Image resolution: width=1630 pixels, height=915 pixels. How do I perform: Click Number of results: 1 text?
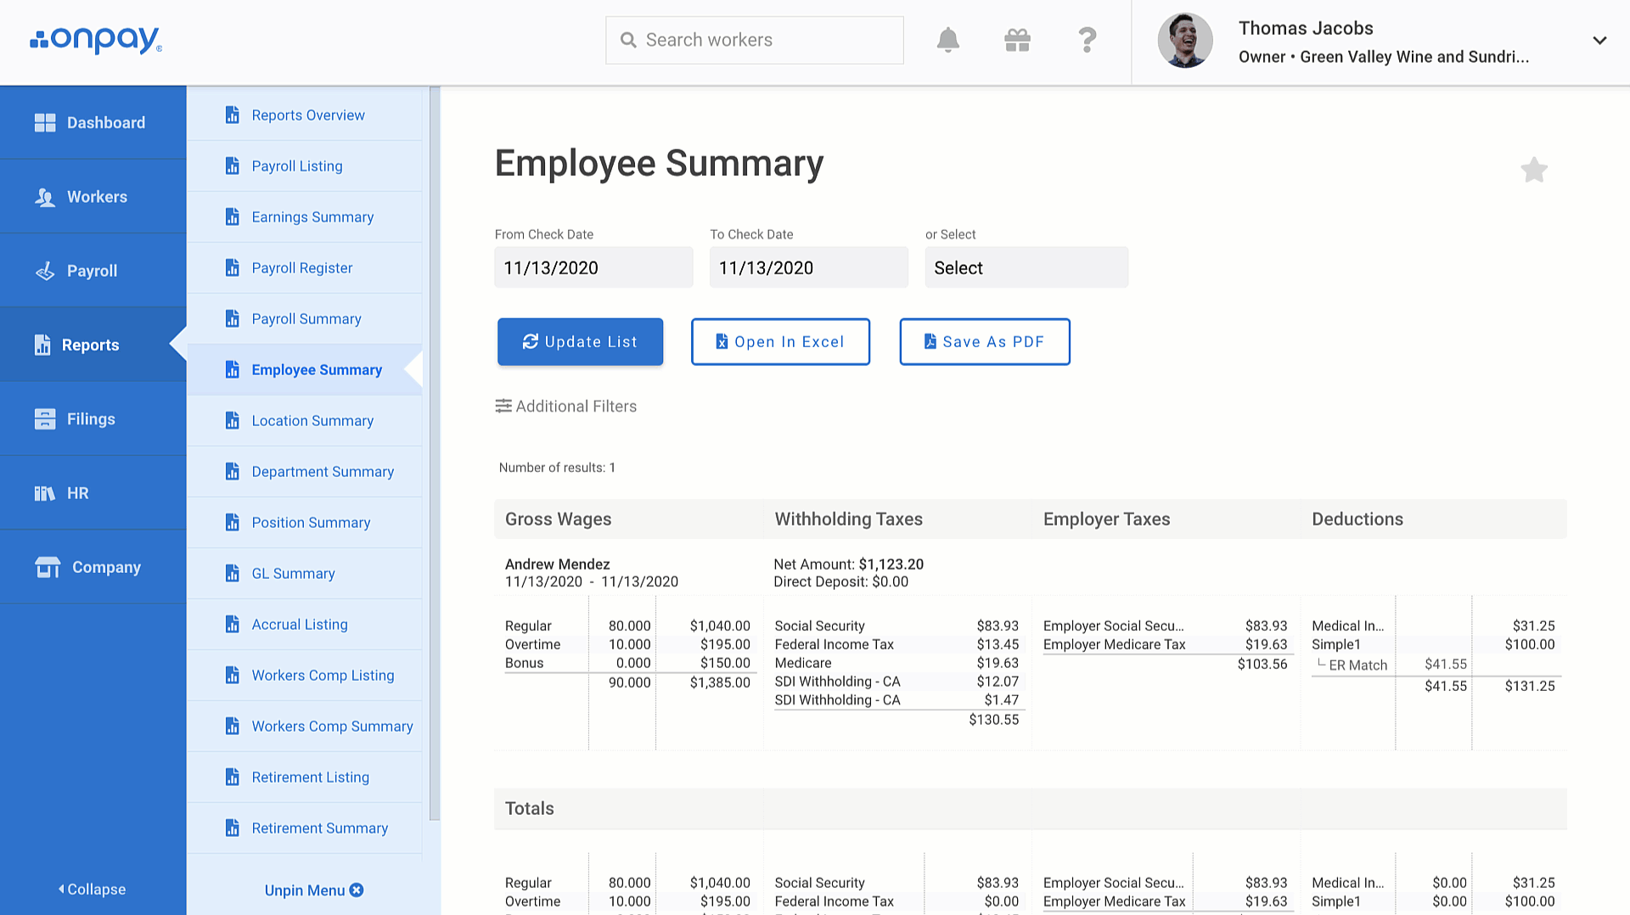pos(557,468)
